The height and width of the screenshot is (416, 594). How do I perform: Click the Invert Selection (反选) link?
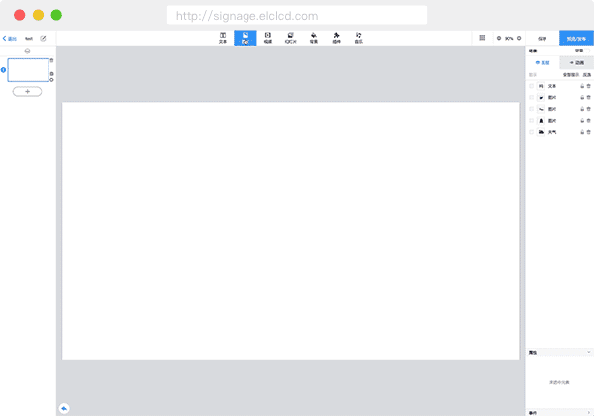click(587, 75)
